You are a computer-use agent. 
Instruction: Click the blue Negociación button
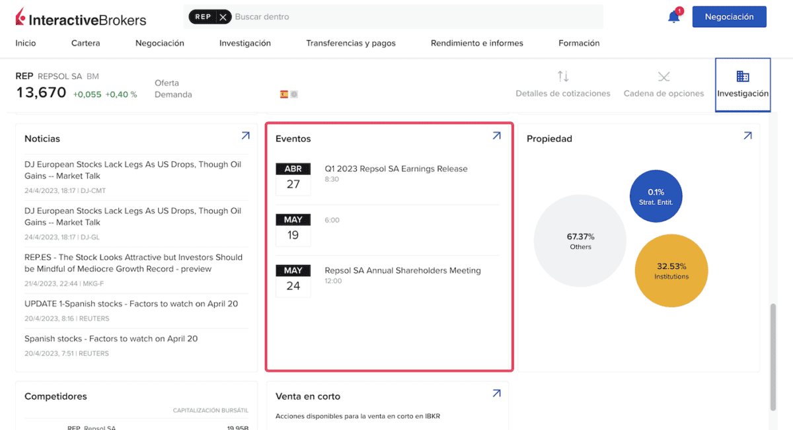coord(729,17)
